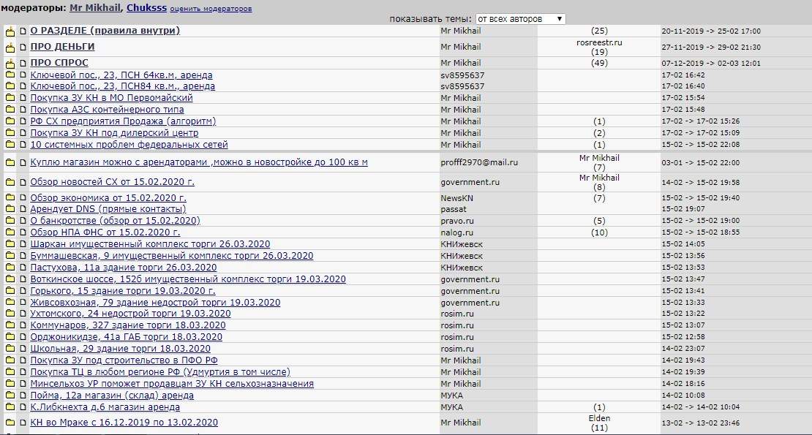Screen dimensions: 812x435
Task: Click author "nalog.ru"
Action: [456, 232]
